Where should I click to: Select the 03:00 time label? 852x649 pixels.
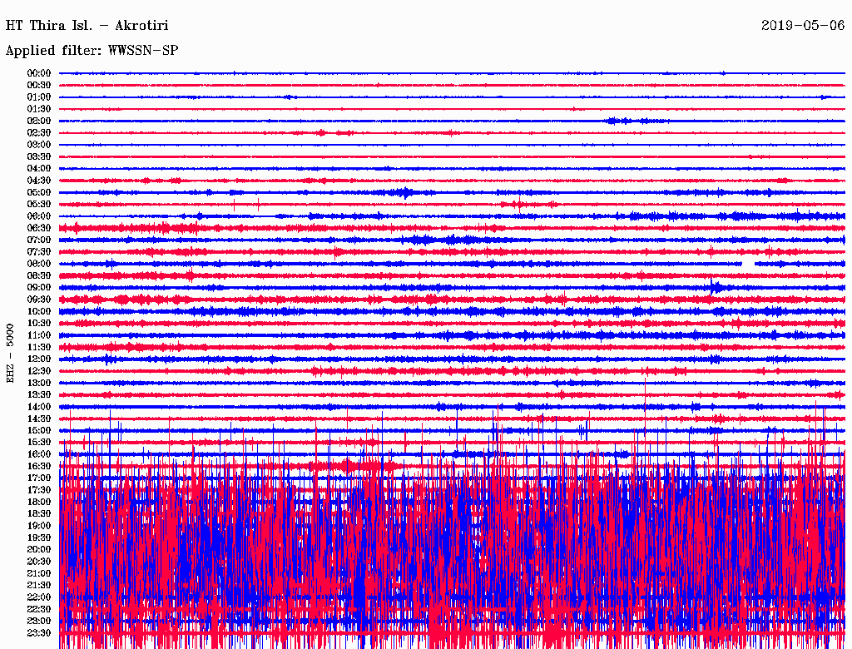point(39,145)
